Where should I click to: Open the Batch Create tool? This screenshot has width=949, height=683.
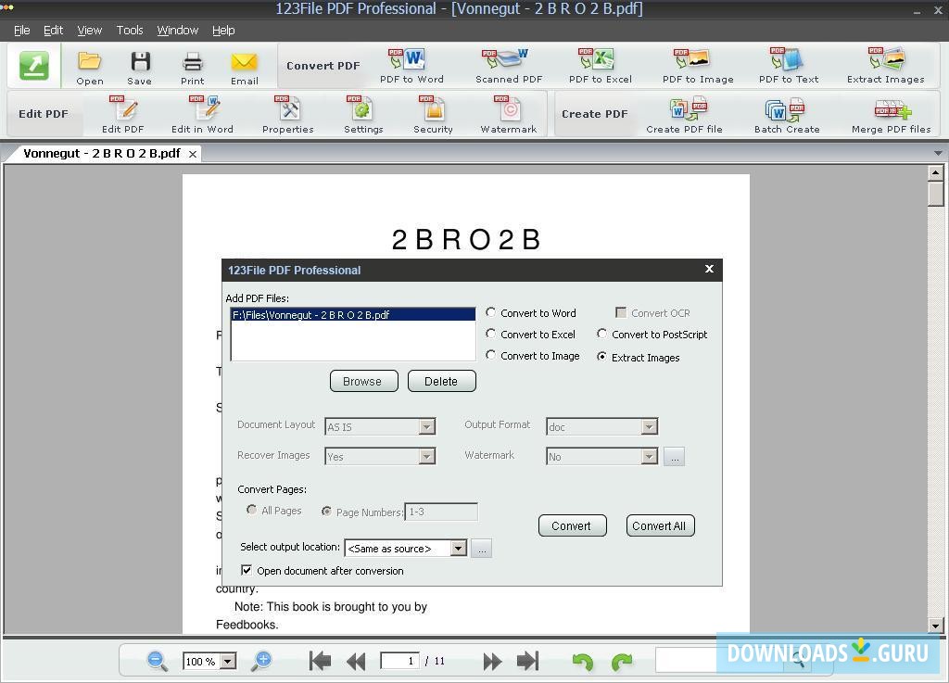pyautogui.click(x=787, y=115)
